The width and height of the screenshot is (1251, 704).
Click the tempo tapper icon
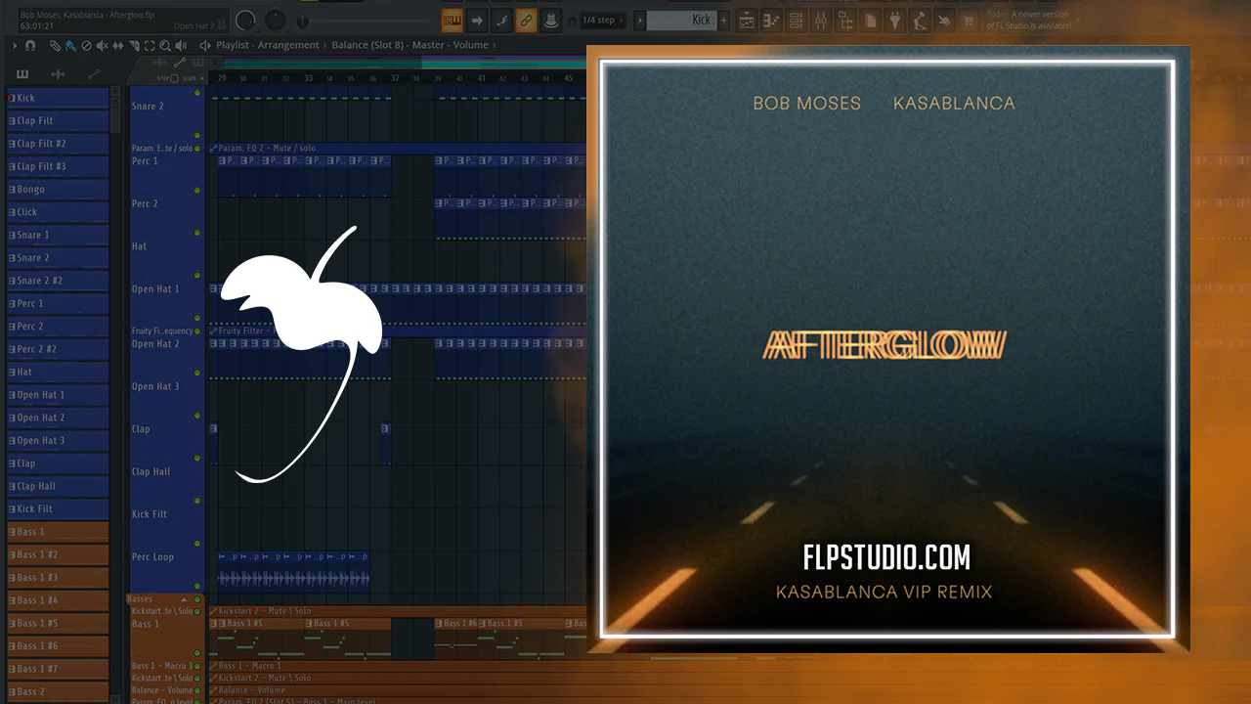[920, 20]
